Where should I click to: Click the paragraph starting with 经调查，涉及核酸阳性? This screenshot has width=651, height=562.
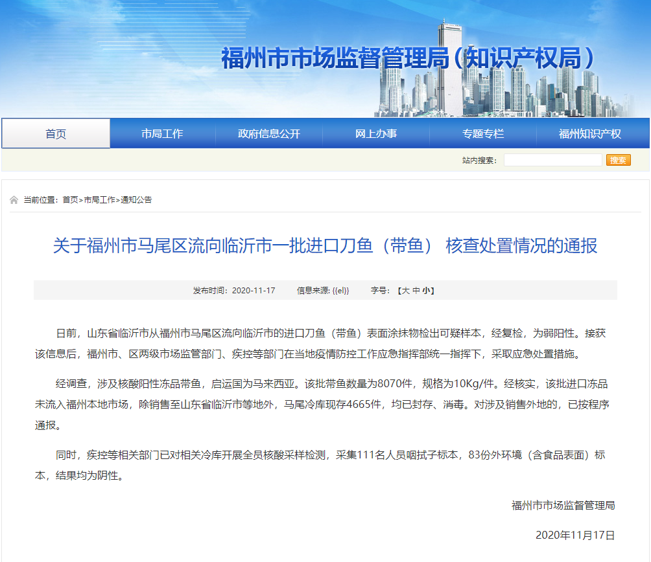[322, 404]
